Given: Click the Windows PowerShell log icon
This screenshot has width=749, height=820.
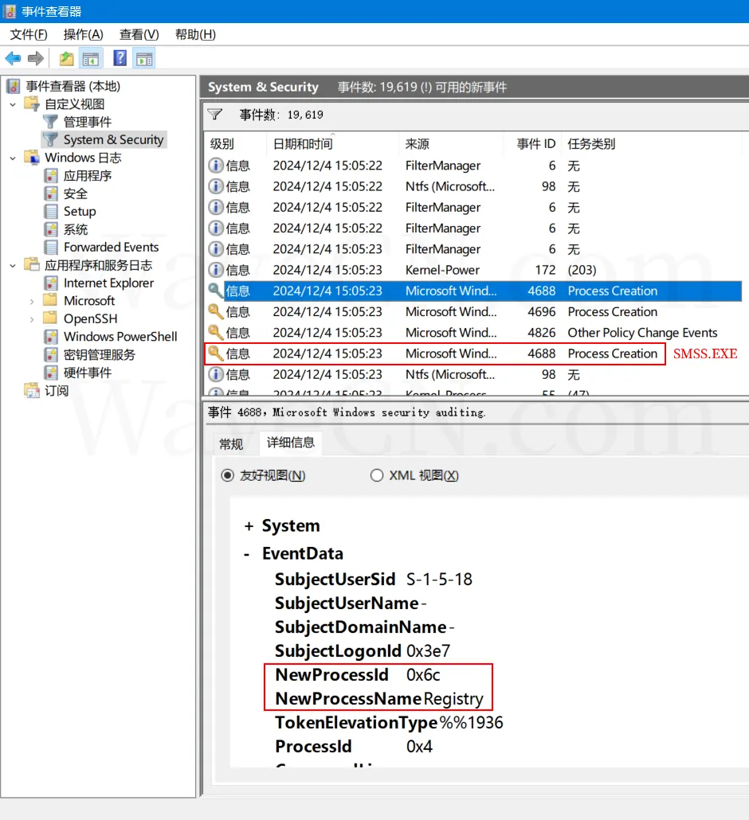Looking at the screenshot, I should pos(51,337).
